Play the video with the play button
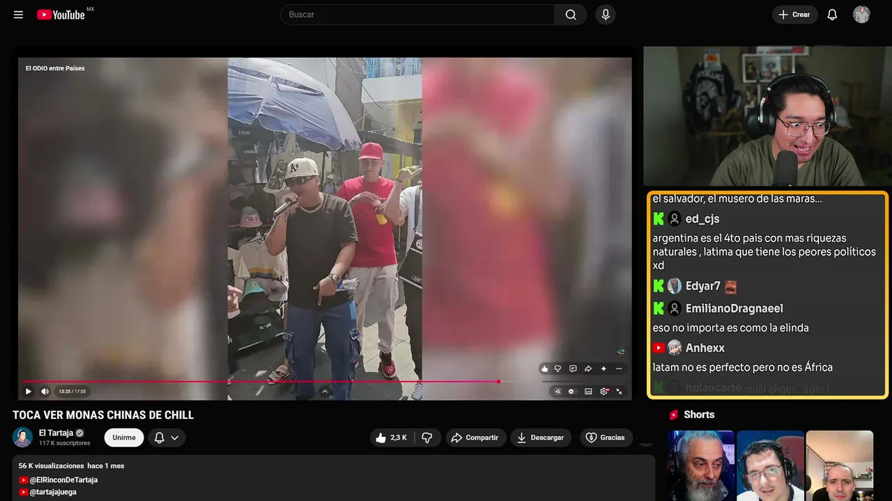The width and height of the screenshot is (892, 501). point(29,391)
